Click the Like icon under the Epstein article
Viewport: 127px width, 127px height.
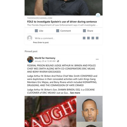(36, 31)
